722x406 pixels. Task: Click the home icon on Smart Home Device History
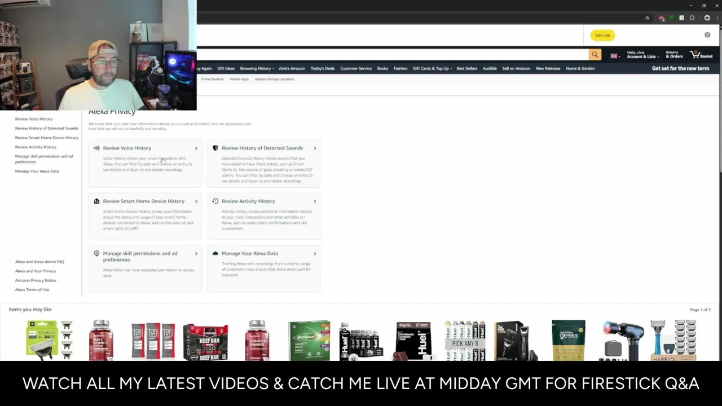click(x=96, y=201)
